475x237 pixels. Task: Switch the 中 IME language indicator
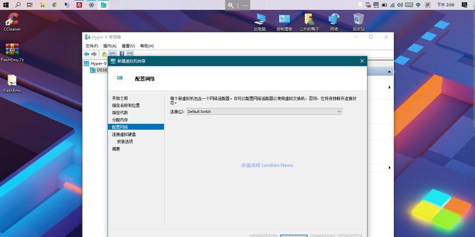click(x=419, y=5)
